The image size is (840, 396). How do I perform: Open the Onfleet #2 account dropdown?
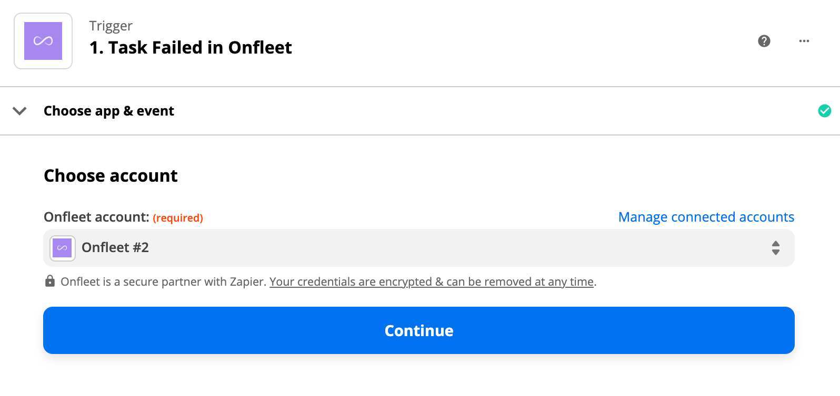click(x=418, y=248)
